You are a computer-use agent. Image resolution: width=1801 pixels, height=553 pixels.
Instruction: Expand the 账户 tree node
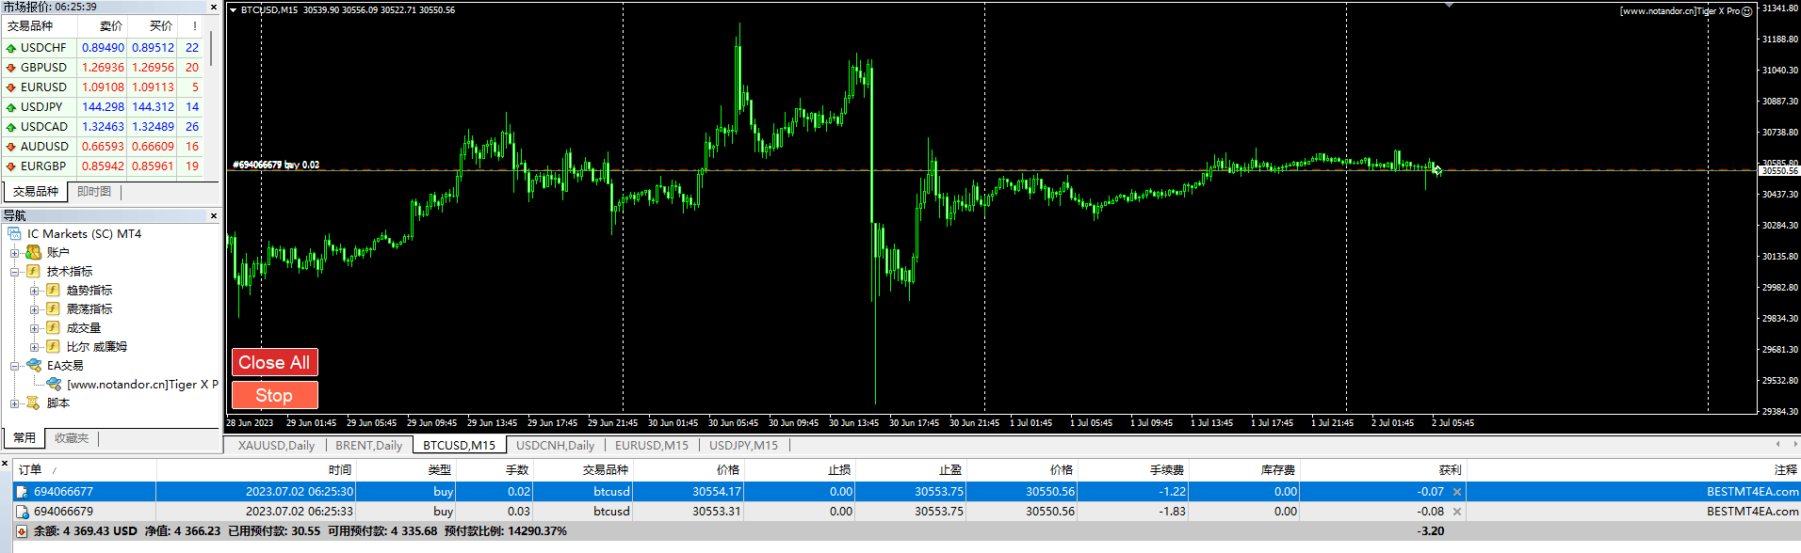pyautogui.click(x=15, y=253)
